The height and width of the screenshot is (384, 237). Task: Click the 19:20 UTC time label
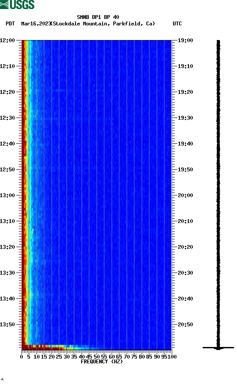coord(185,92)
